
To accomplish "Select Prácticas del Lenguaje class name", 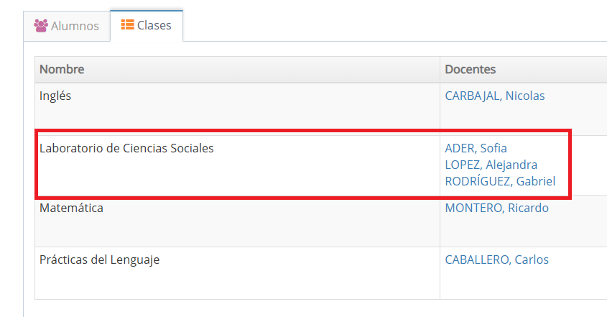I will (x=99, y=259).
